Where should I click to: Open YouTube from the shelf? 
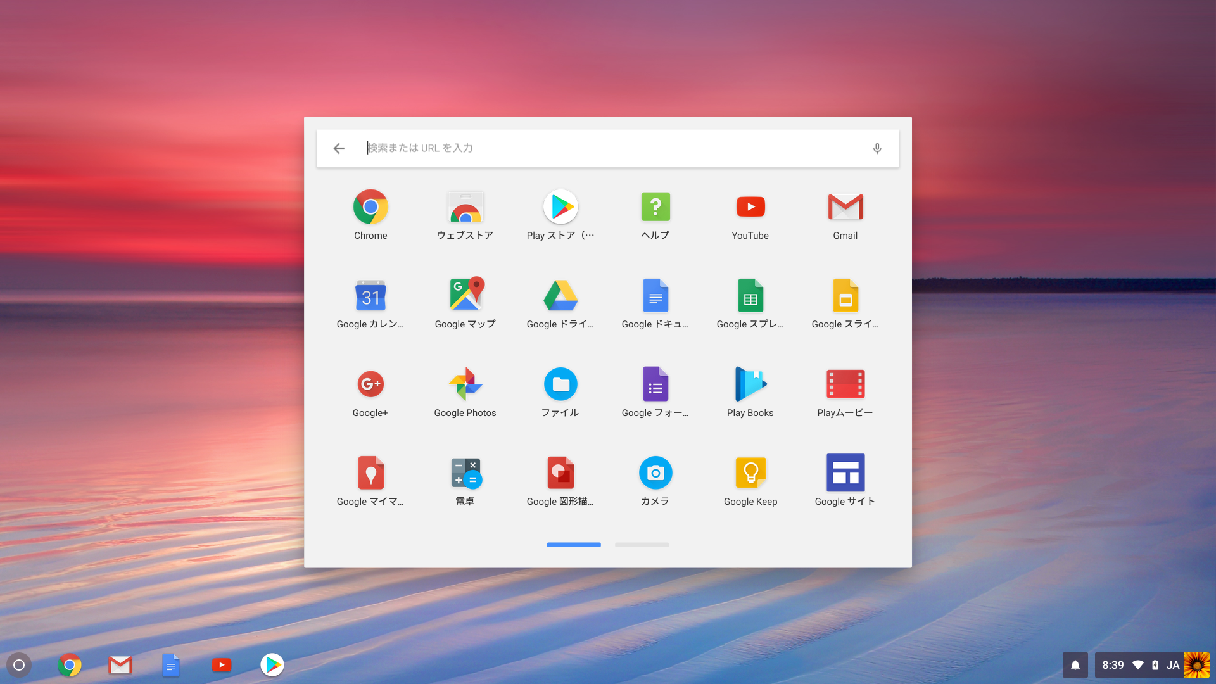(x=222, y=665)
